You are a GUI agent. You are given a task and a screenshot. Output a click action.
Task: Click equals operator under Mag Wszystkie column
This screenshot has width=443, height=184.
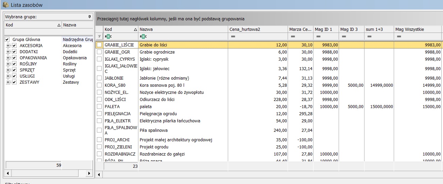[399, 36]
